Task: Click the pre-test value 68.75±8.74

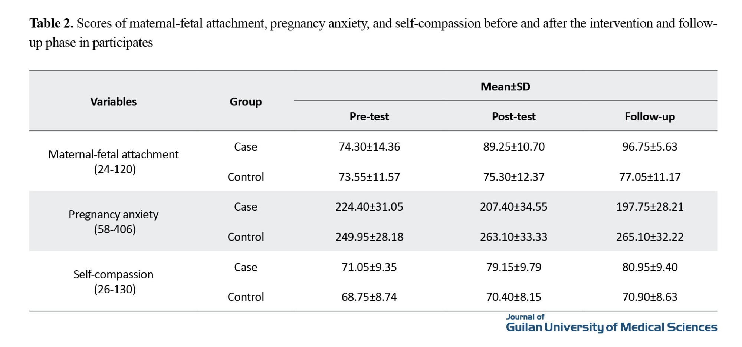Action: point(369,297)
